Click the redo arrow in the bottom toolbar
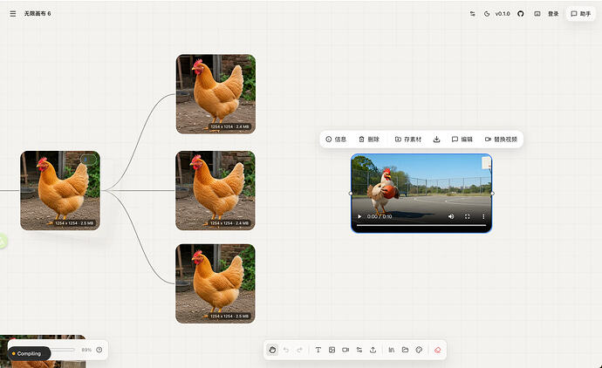 click(300, 350)
